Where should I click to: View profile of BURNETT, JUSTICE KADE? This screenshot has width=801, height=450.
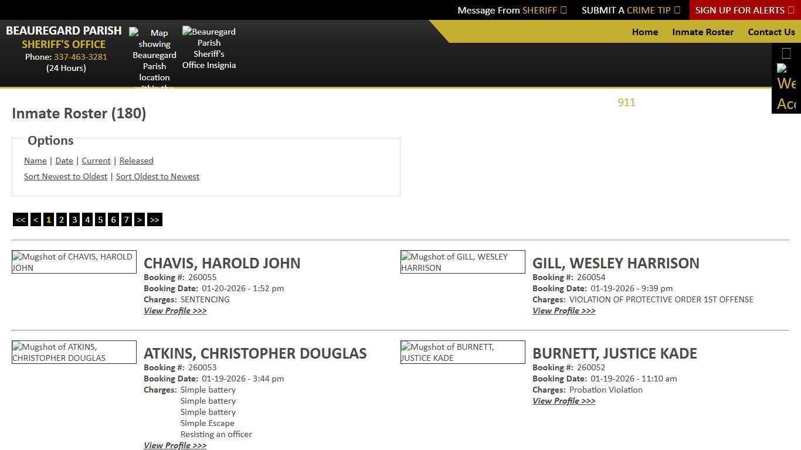point(564,401)
